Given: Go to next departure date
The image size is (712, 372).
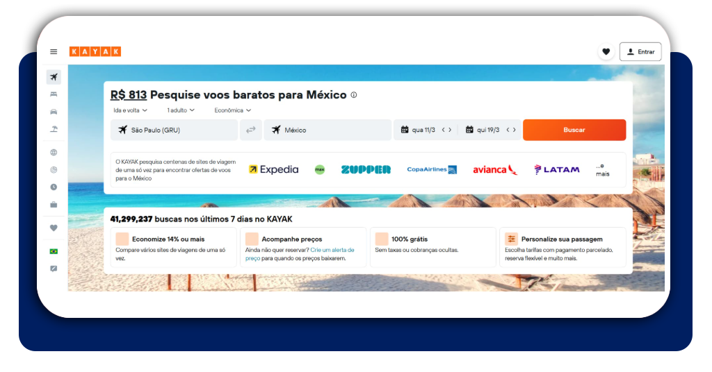Looking at the screenshot, I should [450, 130].
